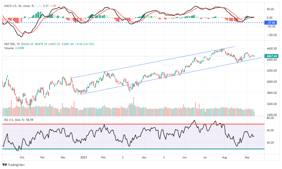Click the high value H4479.39
This screenshot has width=282, height=169.
pos(41,44)
